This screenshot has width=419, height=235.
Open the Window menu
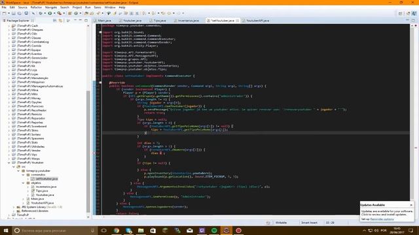pyautogui.click(x=110, y=7)
